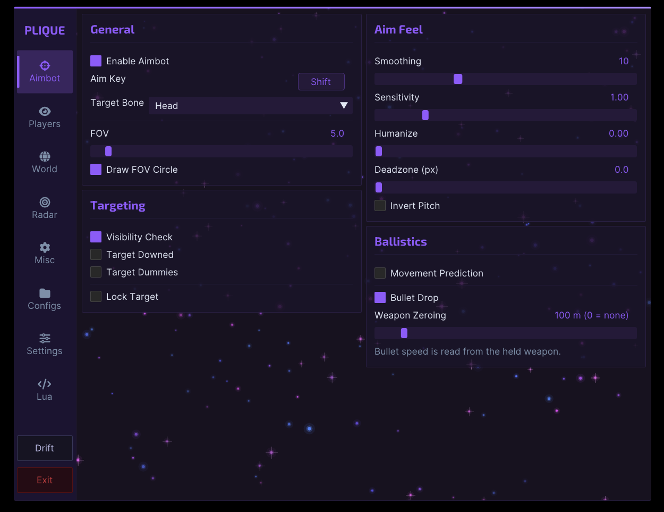
Task: Enable the Target Downed checkbox
Action: (x=96, y=254)
